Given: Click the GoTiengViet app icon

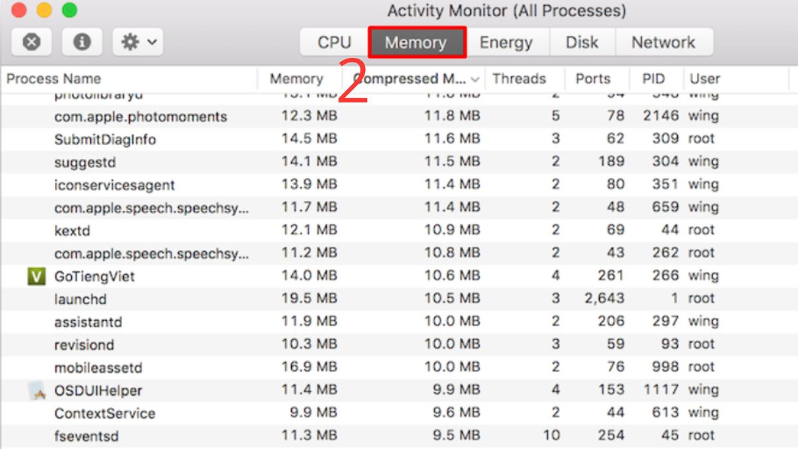Looking at the screenshot, I should point(36,276).
